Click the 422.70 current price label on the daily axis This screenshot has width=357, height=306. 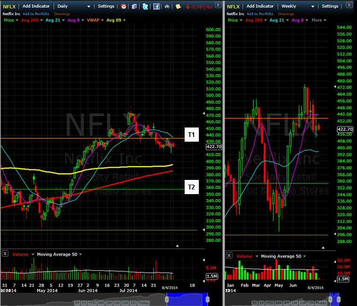coord(214,146)
